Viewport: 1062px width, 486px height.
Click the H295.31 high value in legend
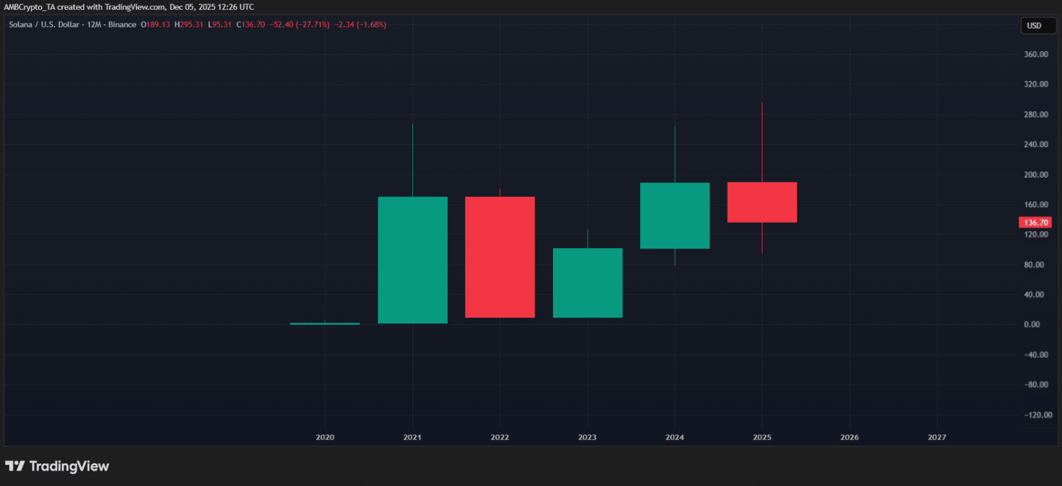point(189,25)
